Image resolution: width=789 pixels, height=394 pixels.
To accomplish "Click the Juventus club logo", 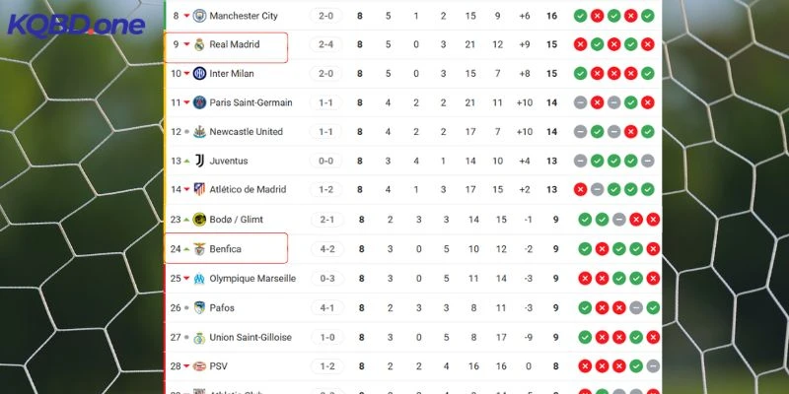I will [x=199, y=161].
